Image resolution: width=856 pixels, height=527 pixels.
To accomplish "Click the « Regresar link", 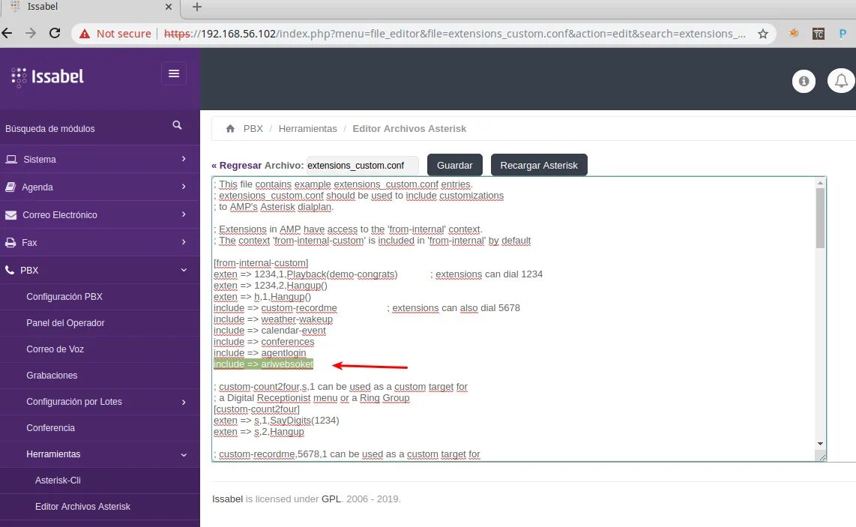I will 236,165.
